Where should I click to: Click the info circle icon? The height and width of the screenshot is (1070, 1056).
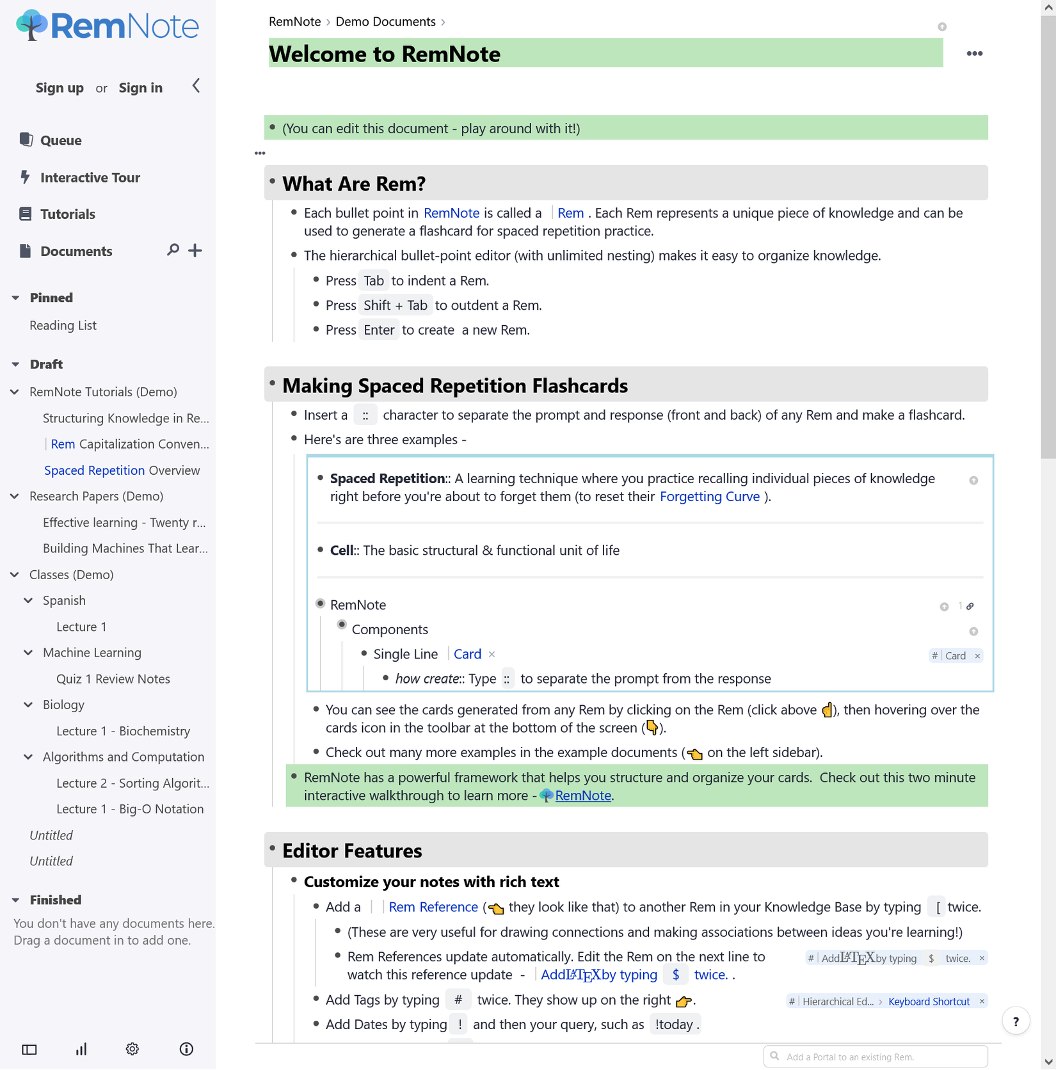click(x=186, y=1049)
